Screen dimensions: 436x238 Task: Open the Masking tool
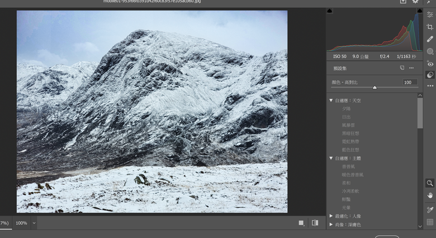(x=430, y=51)
